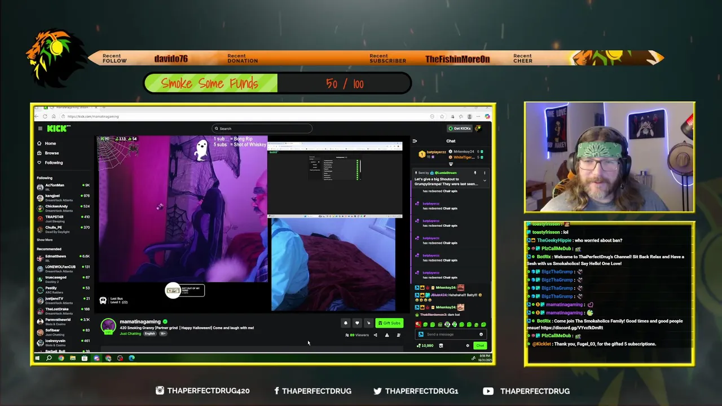Open the browser profile icon
Screen dimensions: 722x406
(x=469, y=117)
